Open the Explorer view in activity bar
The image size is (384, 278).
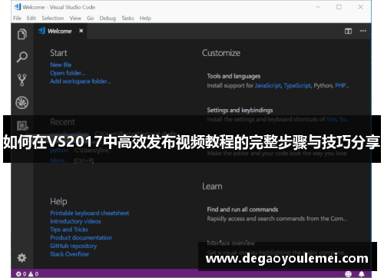pyautogui.click(x=22, y=35)
